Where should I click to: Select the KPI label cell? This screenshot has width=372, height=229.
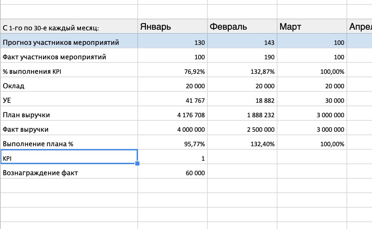click(x=69, y=158)
